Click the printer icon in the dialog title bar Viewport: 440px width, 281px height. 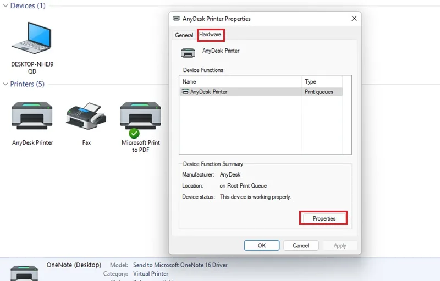click(x=176, y=19)
